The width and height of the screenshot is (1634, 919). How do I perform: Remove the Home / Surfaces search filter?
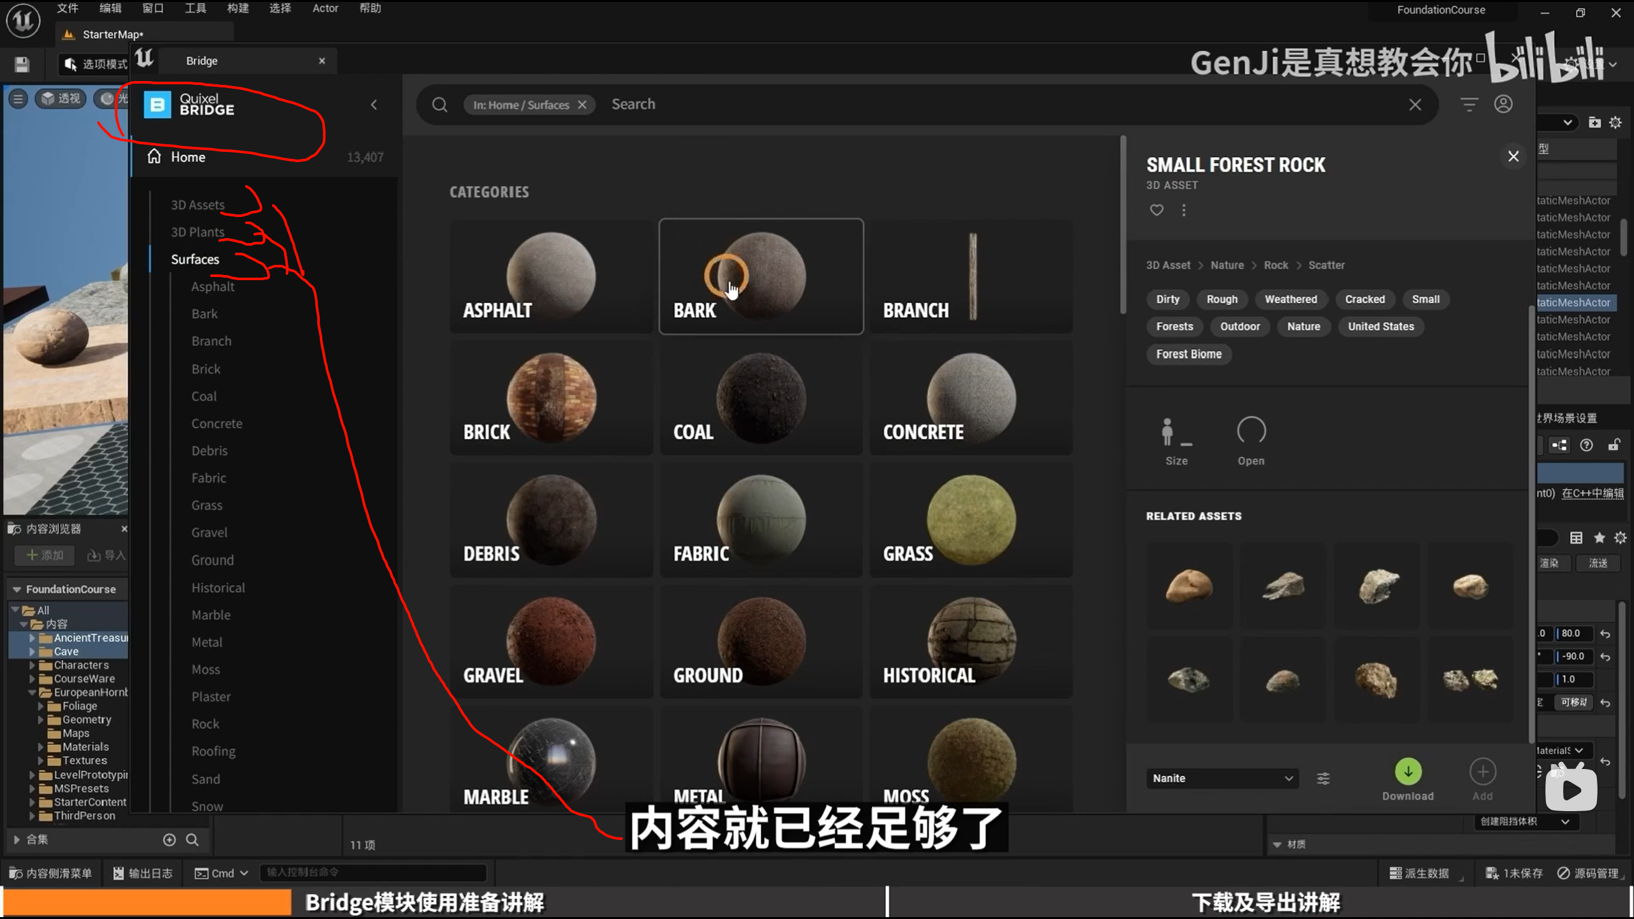pyautogui.click(x=582, y=105)
